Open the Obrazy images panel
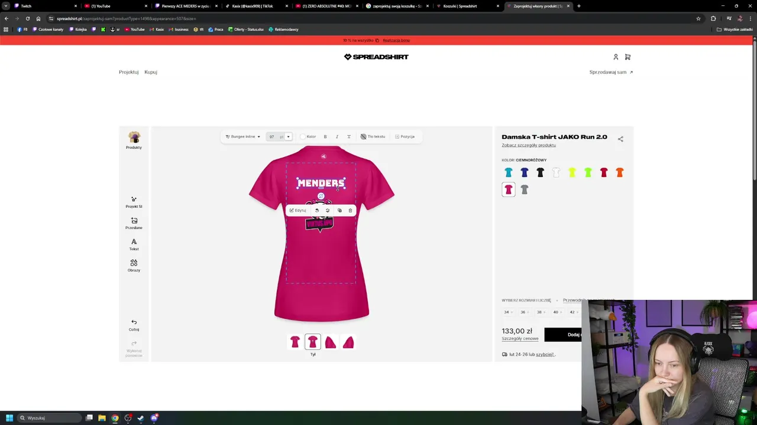757x425 pixels. point(134,266)
